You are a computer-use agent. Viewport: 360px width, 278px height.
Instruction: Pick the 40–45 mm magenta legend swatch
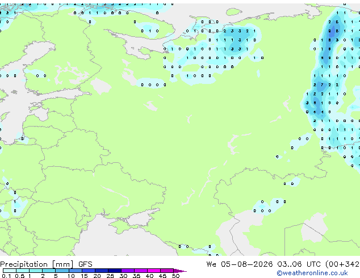click(154, 271)
